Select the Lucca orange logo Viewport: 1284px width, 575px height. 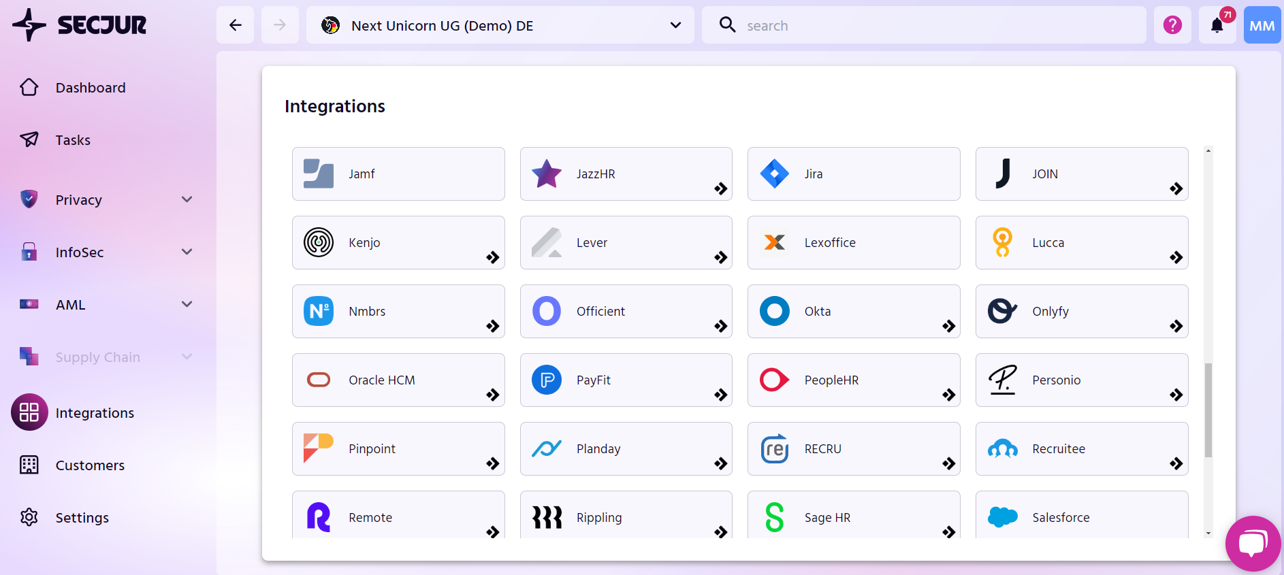[1003, 242]
